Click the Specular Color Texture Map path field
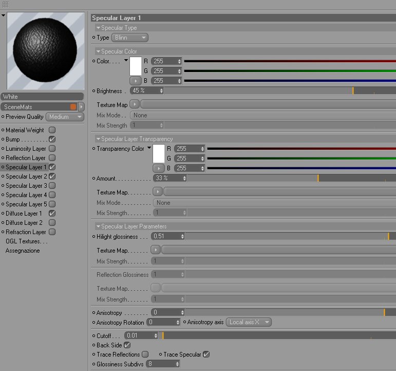This screenshot has height=371, width=396. [x=268, y=104]
